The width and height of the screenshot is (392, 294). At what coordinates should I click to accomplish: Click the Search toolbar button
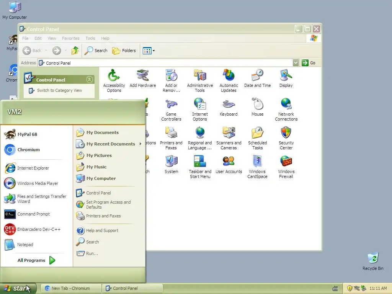point(96,51)
